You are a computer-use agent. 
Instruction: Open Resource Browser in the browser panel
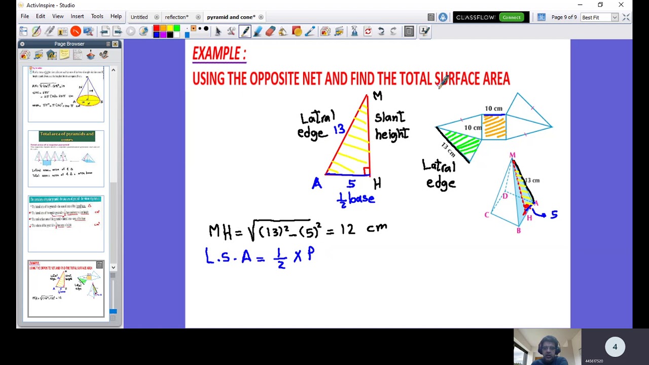coord(38,55)
